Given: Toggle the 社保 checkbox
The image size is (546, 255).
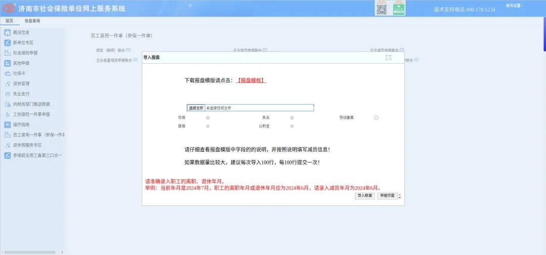Looking at the screenshot, I should coord(208,117).
